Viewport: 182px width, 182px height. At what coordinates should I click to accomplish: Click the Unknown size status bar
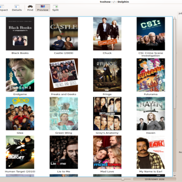point(155,179)
